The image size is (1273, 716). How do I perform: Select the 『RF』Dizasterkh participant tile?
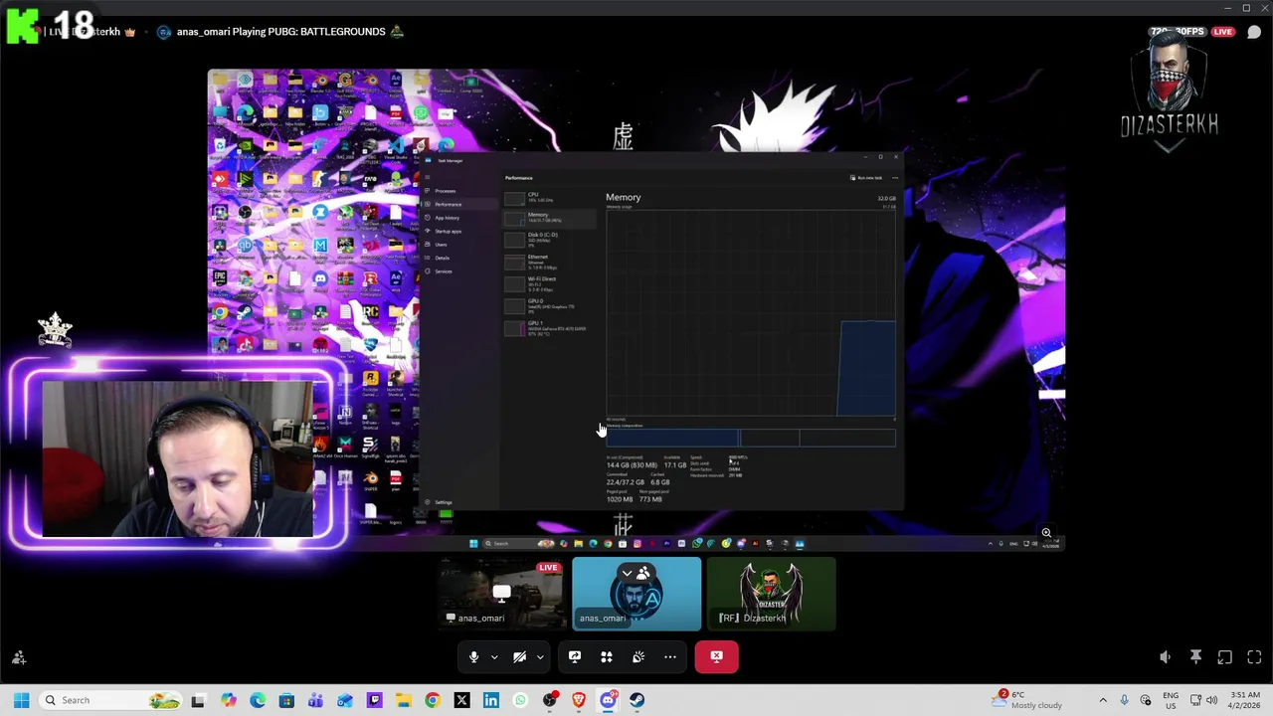(x=772, y=594)
